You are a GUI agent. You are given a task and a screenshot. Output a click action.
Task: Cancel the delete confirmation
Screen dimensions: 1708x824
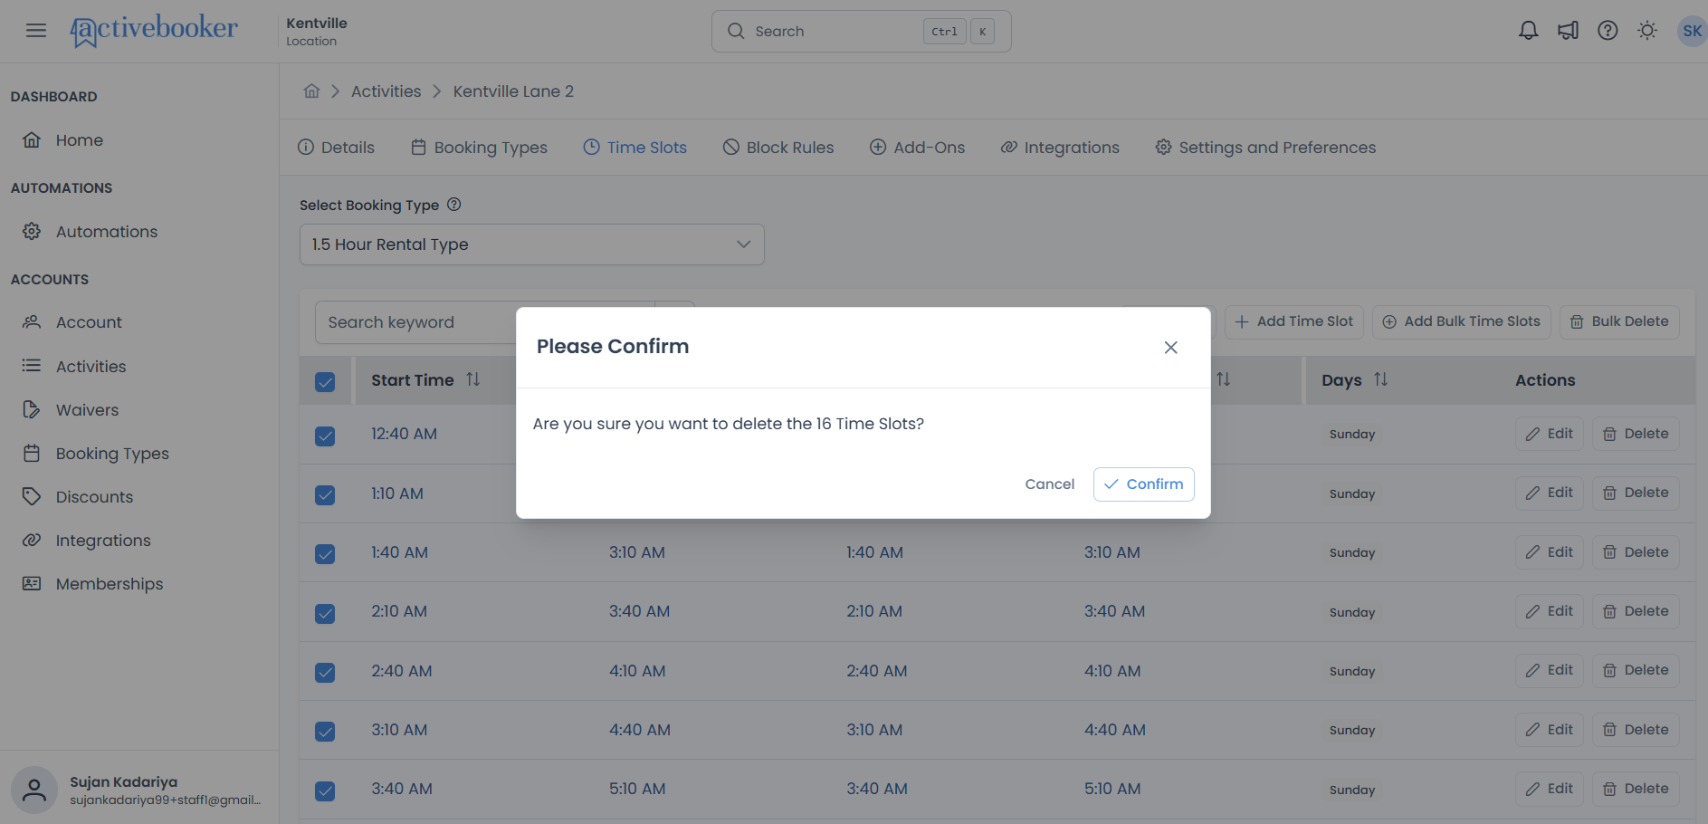(x=1049, y=484)
